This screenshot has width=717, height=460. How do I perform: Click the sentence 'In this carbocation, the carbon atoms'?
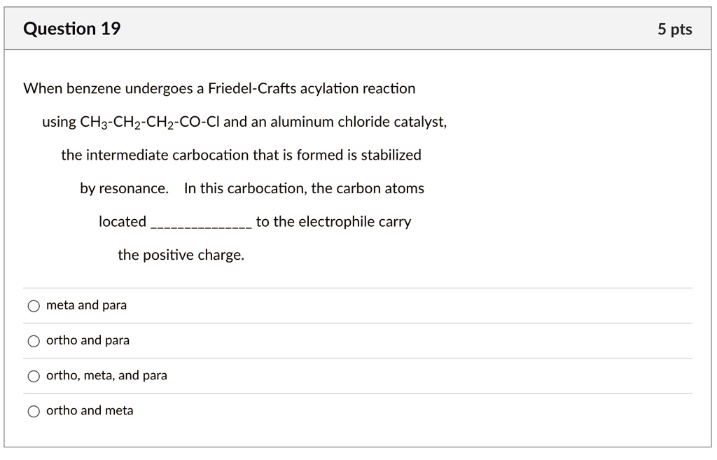[x=304, y=188]
